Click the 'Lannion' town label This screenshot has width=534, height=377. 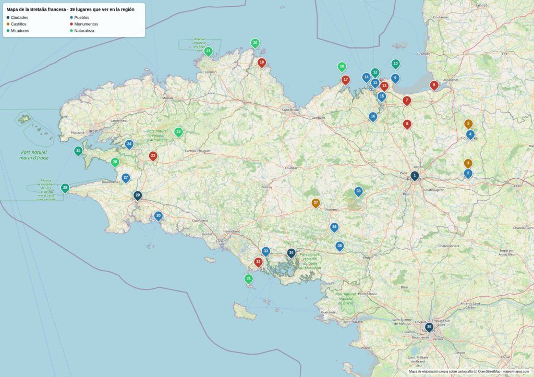click(211, 72)
